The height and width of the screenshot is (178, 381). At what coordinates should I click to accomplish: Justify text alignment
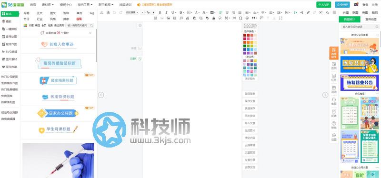click(x=240, y=12)
